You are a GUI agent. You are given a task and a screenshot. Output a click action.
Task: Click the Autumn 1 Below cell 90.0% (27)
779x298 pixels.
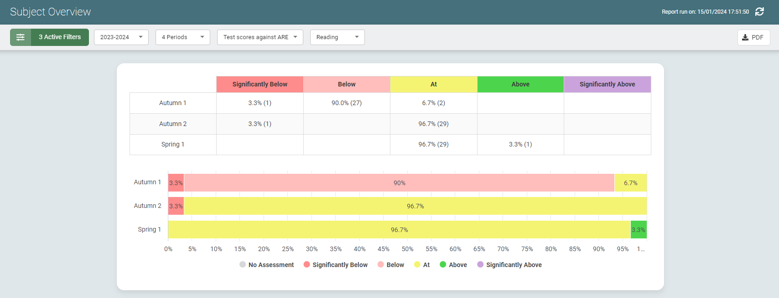coord(347,103)
